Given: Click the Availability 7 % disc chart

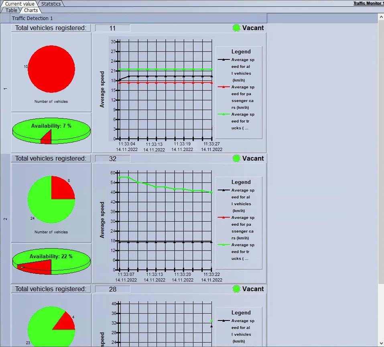Looking at the screenshot, I should coord(51,131).
